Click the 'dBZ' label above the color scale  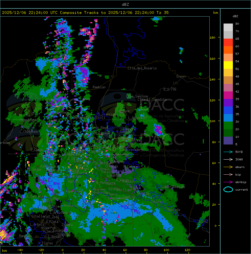pyautogui.click(x=235, y=16)
